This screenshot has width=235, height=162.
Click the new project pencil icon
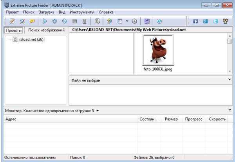(x=12, y=21)
